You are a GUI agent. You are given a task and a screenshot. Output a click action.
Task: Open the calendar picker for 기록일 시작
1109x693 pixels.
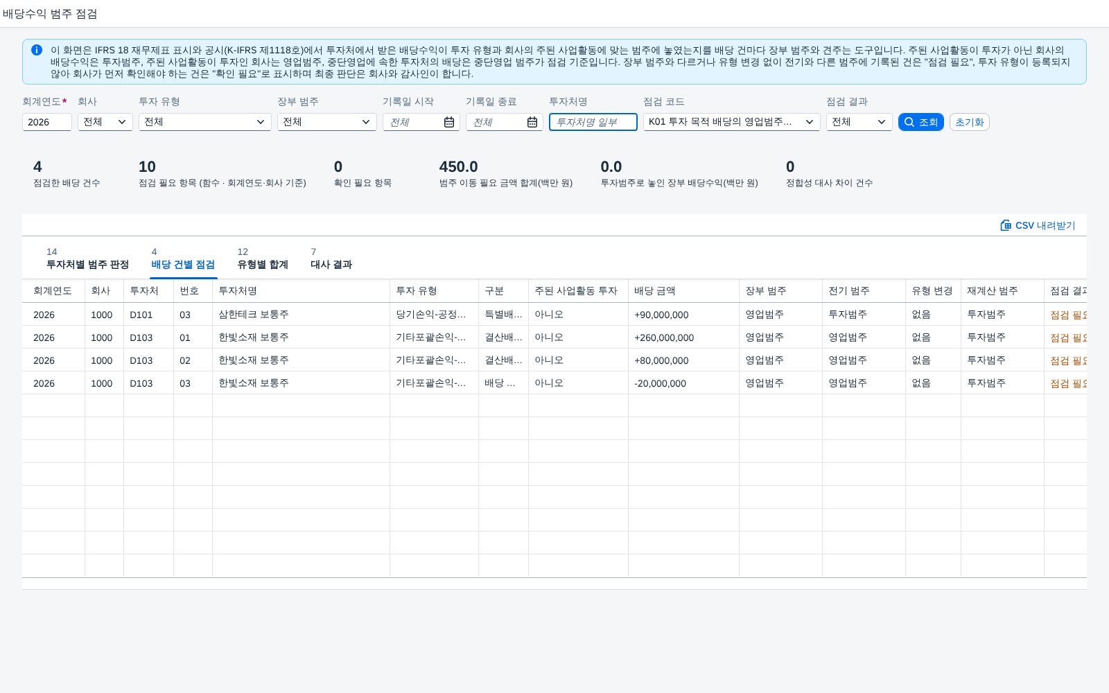[449, 122]
